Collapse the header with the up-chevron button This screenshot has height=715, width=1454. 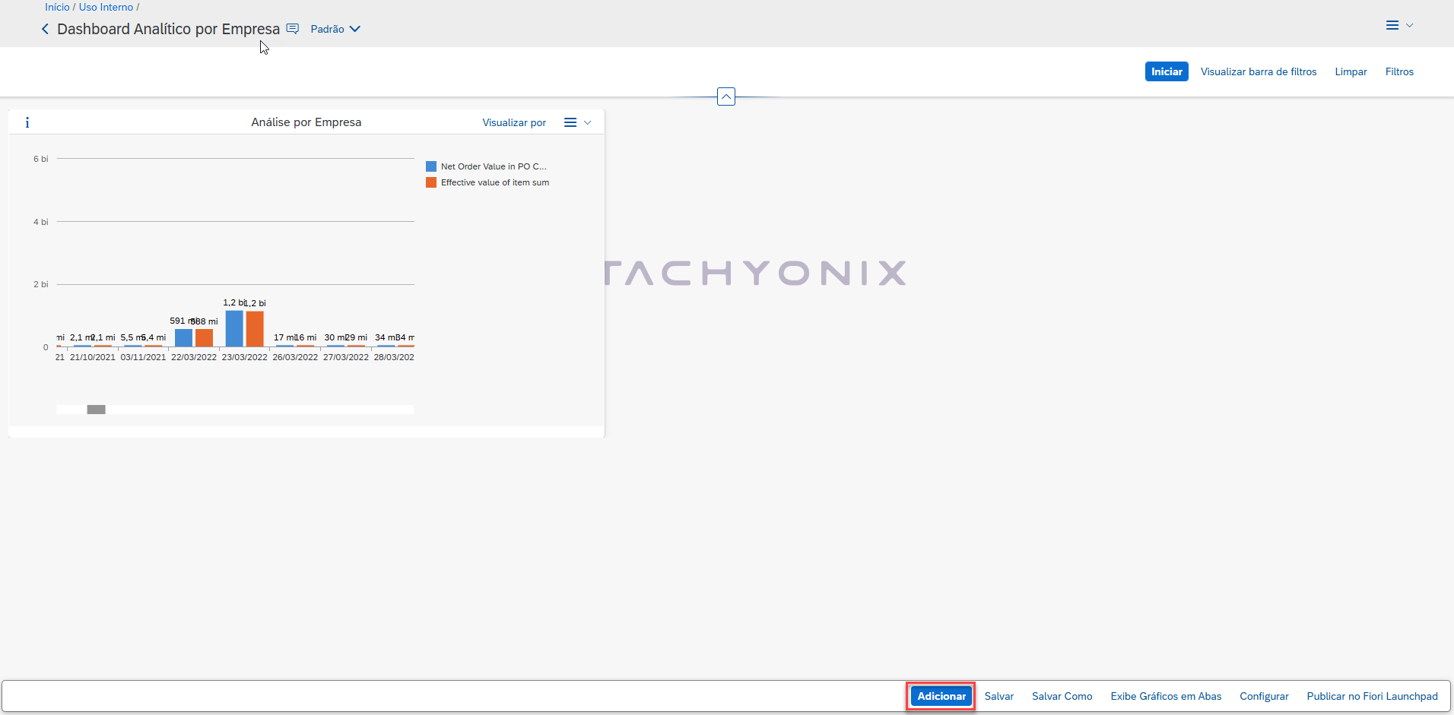pos(726,97)
